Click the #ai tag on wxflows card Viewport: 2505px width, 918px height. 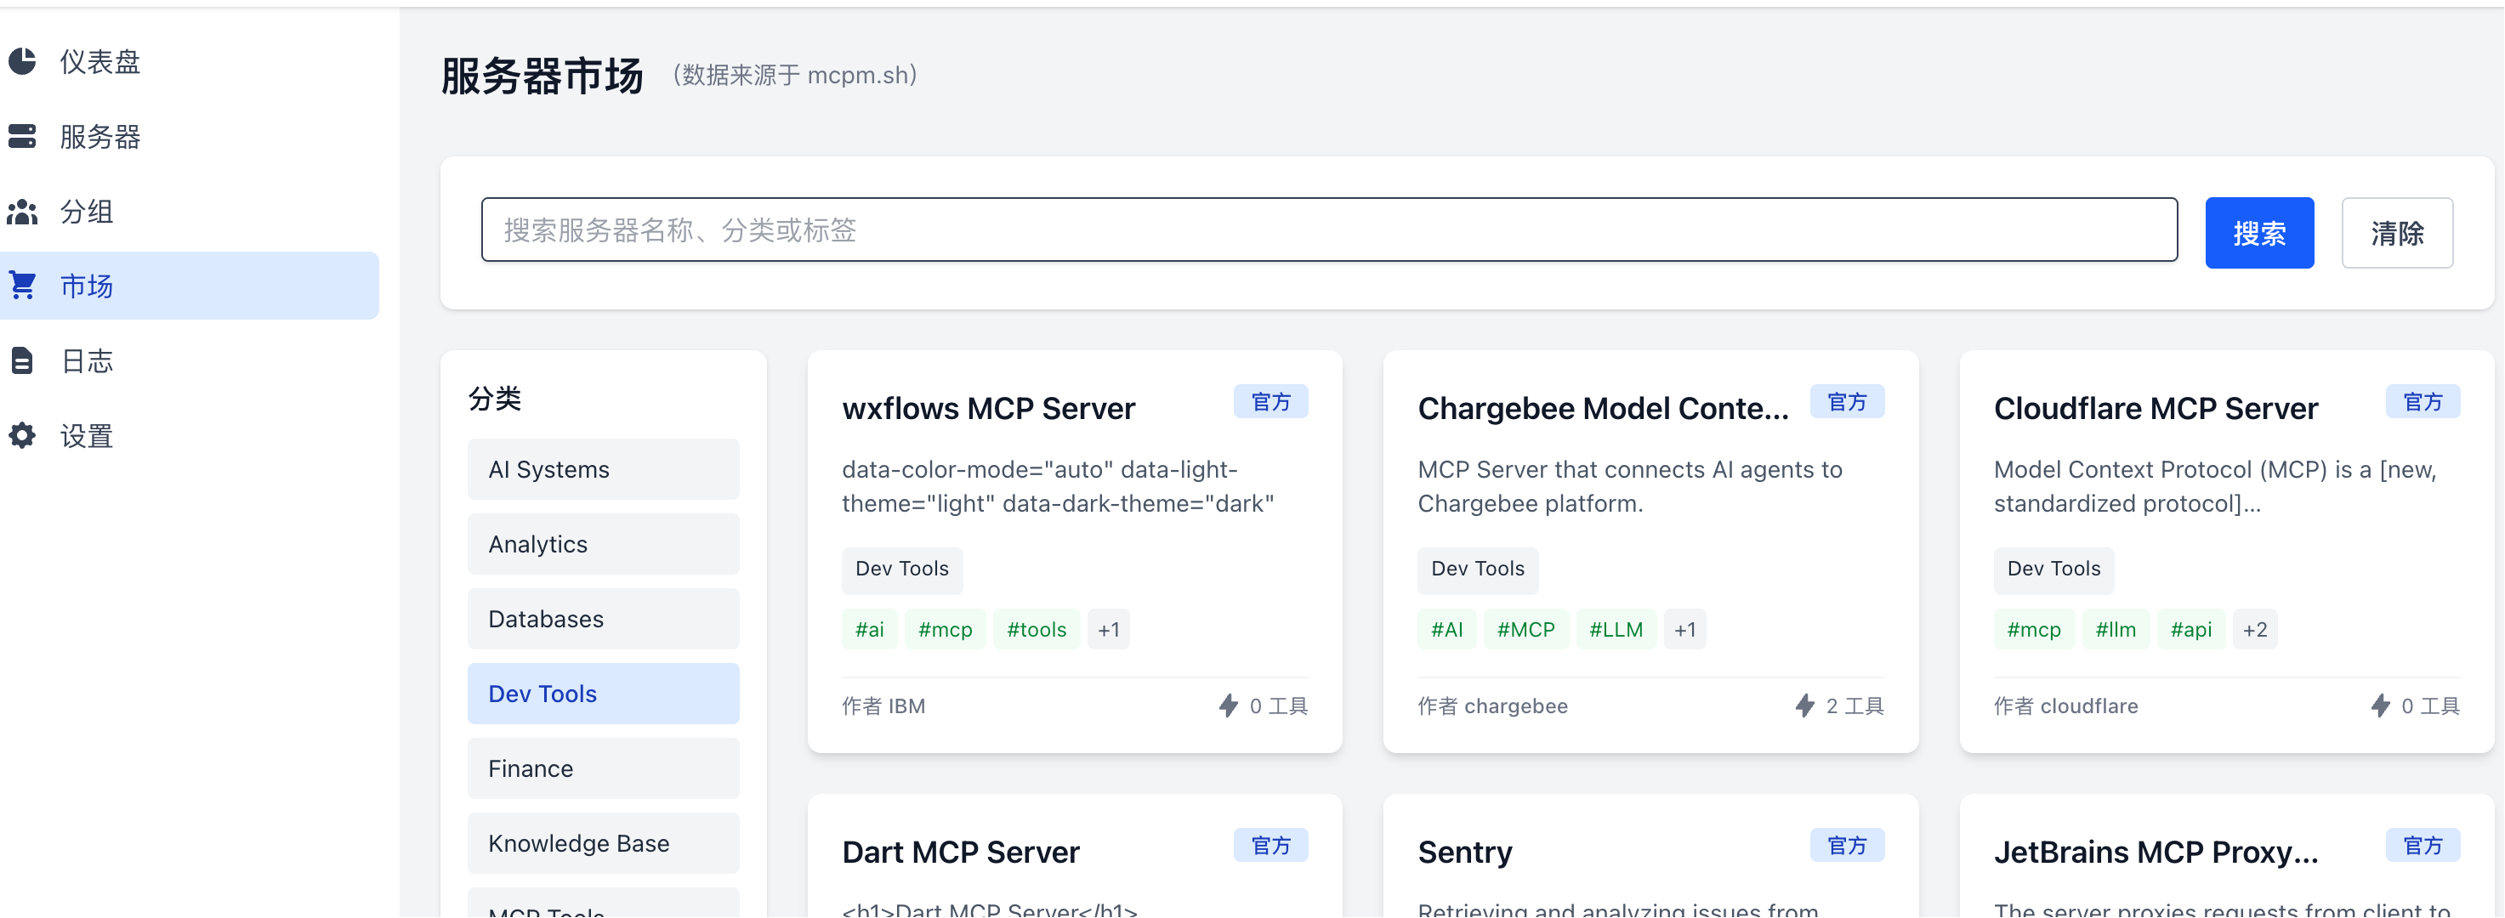tap(869, 630)
